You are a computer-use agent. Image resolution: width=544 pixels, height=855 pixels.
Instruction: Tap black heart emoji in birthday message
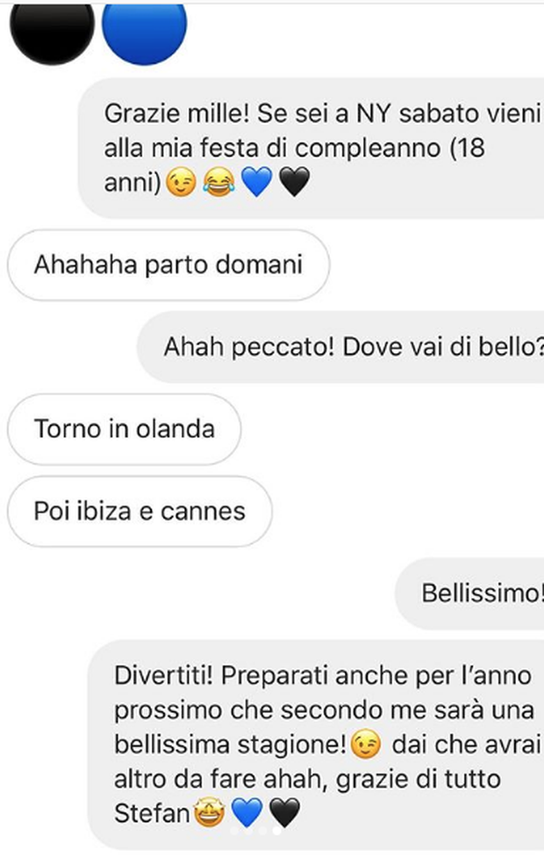pos(294,182)
